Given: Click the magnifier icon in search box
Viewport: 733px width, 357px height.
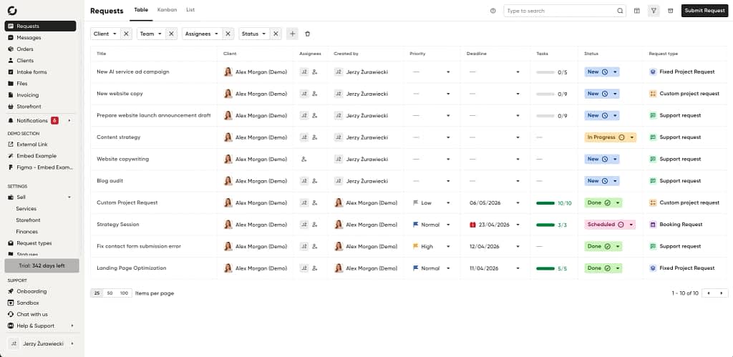Looking at the screenshot, I should tap(620, 11).
